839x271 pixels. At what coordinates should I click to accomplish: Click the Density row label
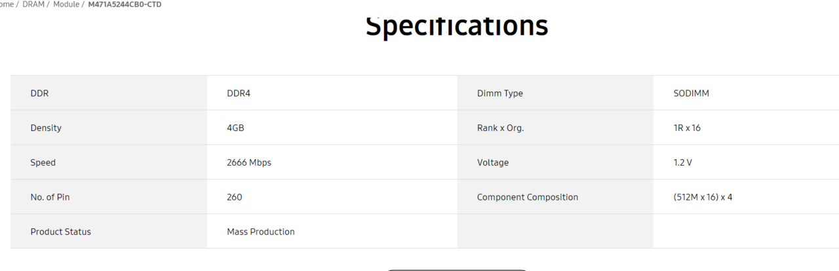[46, 128]
